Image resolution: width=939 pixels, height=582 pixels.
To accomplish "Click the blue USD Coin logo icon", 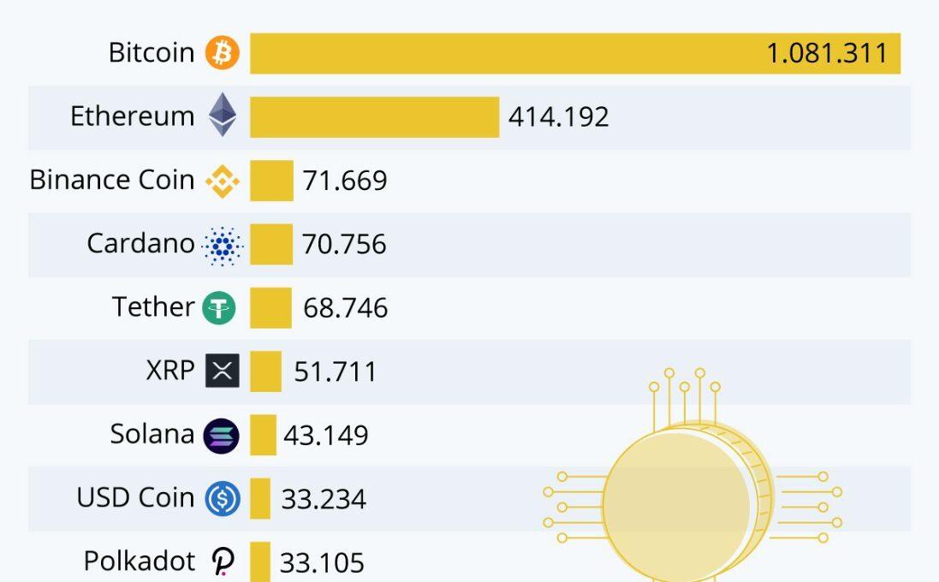I will [x=223, y=498].
